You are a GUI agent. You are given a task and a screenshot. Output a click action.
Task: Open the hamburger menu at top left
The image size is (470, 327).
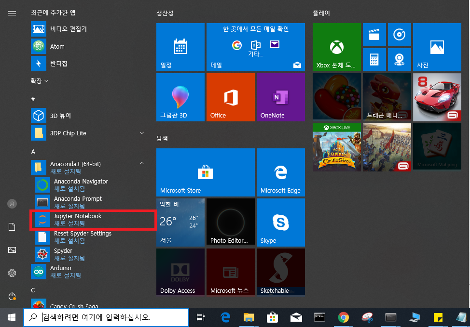[12, 13]
